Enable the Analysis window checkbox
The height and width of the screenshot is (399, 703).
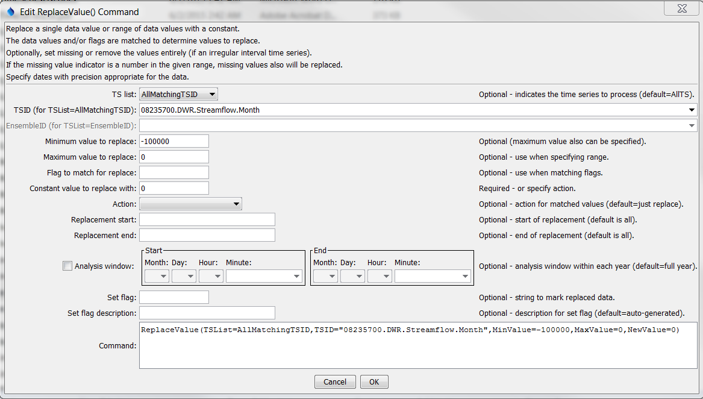coord(67,266)
